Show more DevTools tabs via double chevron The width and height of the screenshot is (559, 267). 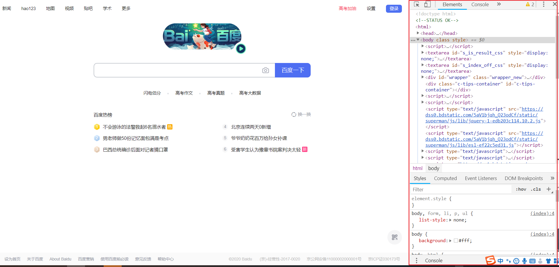coord(499,4)
